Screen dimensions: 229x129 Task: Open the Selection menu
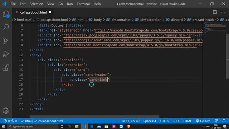[x=36, y=4]
